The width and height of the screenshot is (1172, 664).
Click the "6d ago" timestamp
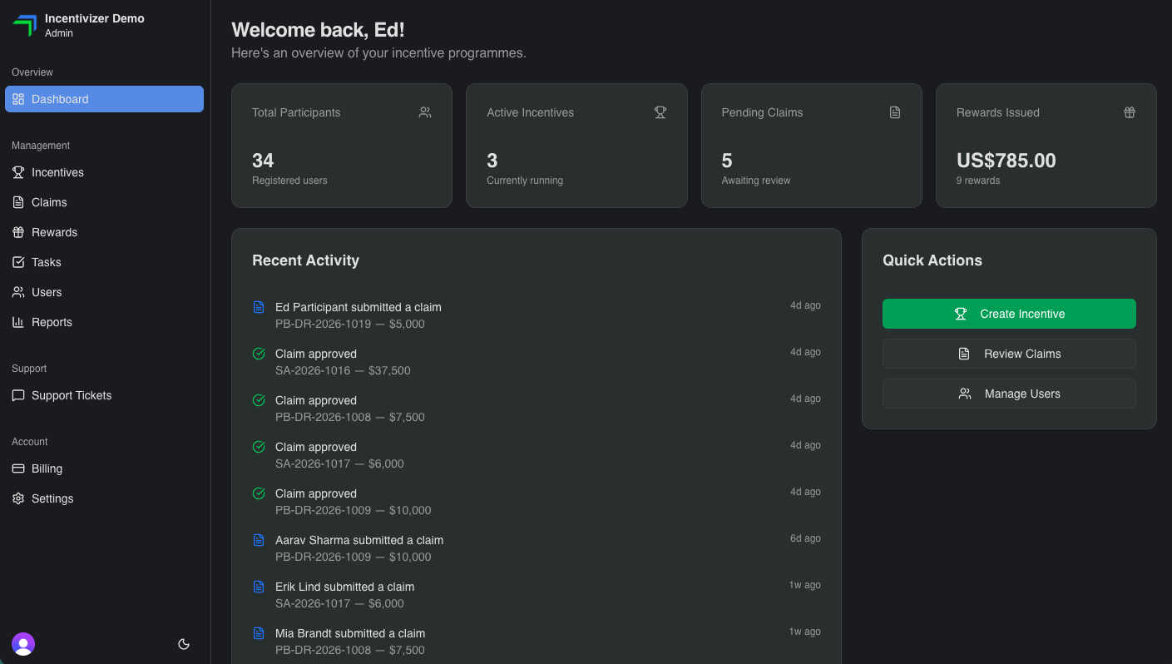click(805, 538)
